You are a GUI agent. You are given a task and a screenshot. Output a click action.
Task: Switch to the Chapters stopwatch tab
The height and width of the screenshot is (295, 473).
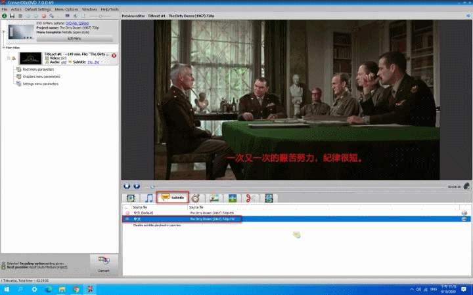[196, 198]
